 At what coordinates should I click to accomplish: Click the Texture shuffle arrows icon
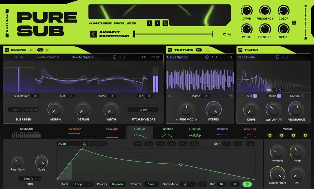169,96
